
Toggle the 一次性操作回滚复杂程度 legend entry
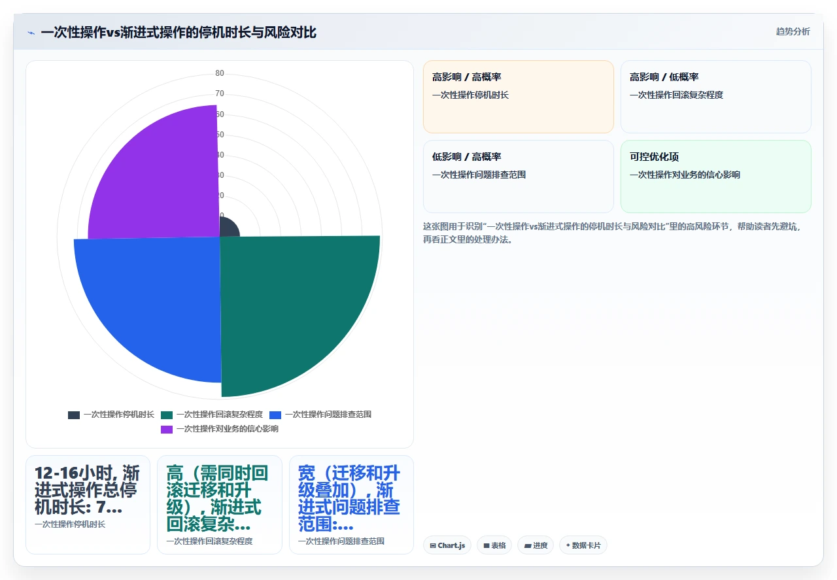point(211,415)
